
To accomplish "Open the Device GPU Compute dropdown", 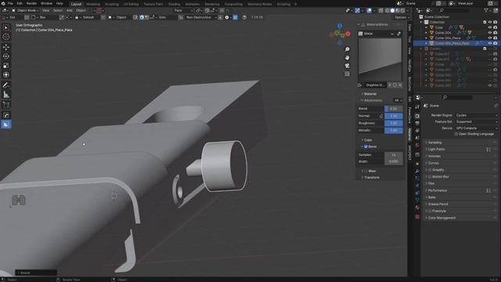I will pyautogui.click(x=476, y=128).
